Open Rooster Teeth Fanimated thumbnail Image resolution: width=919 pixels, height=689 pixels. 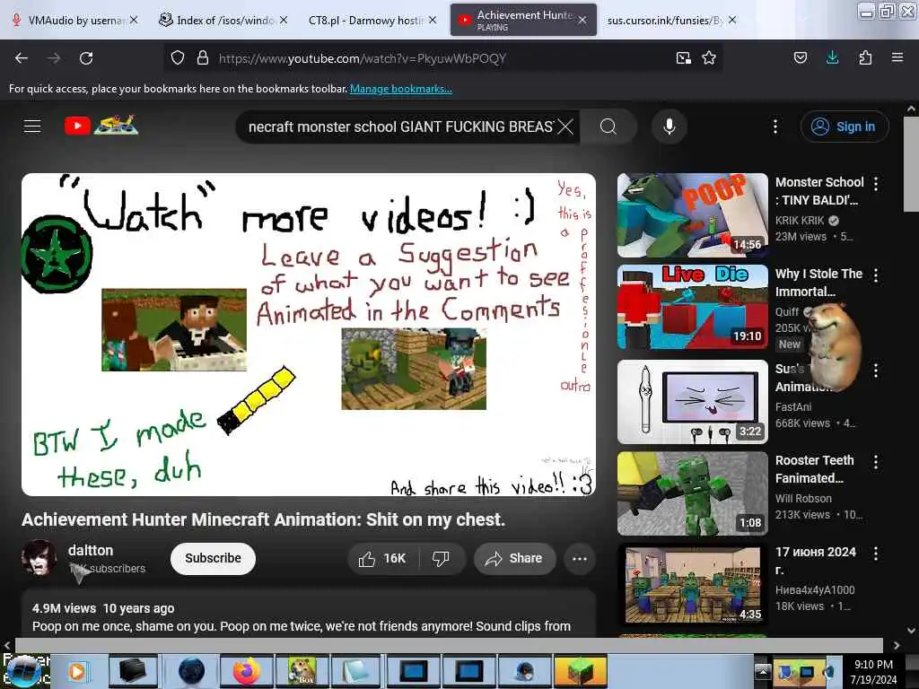click(692, 493)
